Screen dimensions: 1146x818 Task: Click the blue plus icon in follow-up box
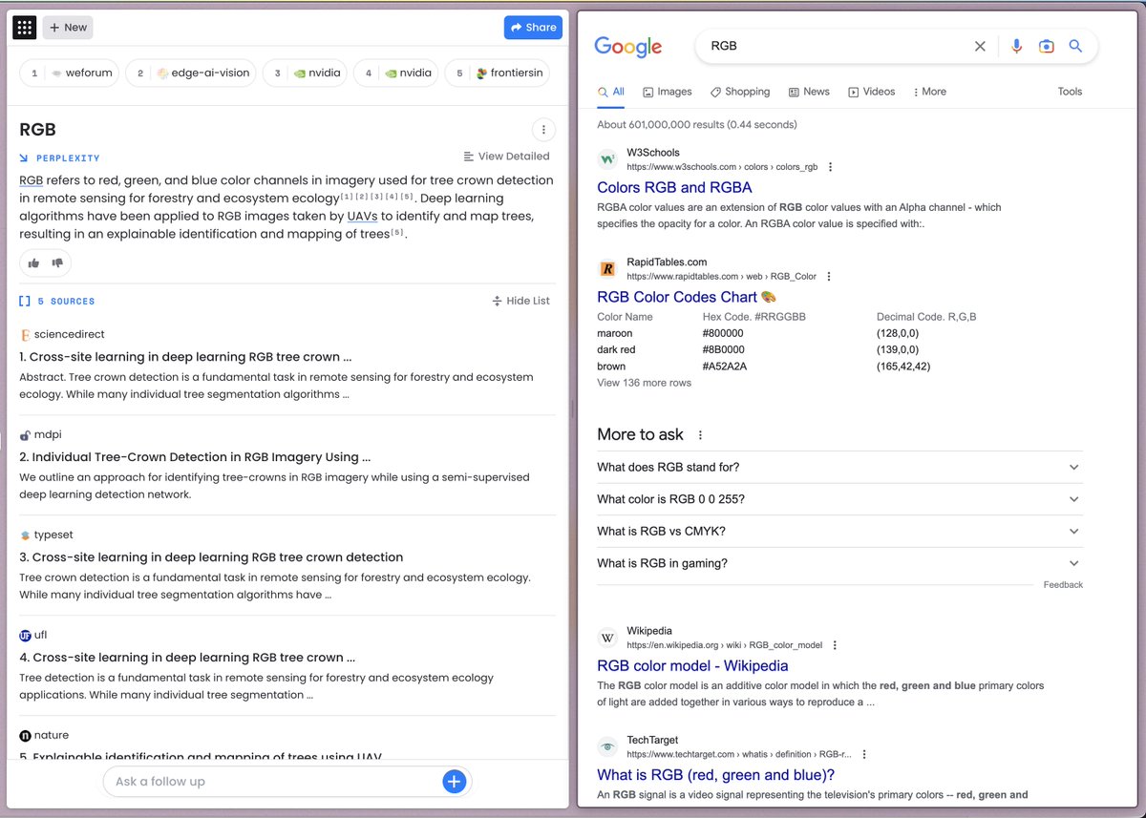[x=454, y=782]
